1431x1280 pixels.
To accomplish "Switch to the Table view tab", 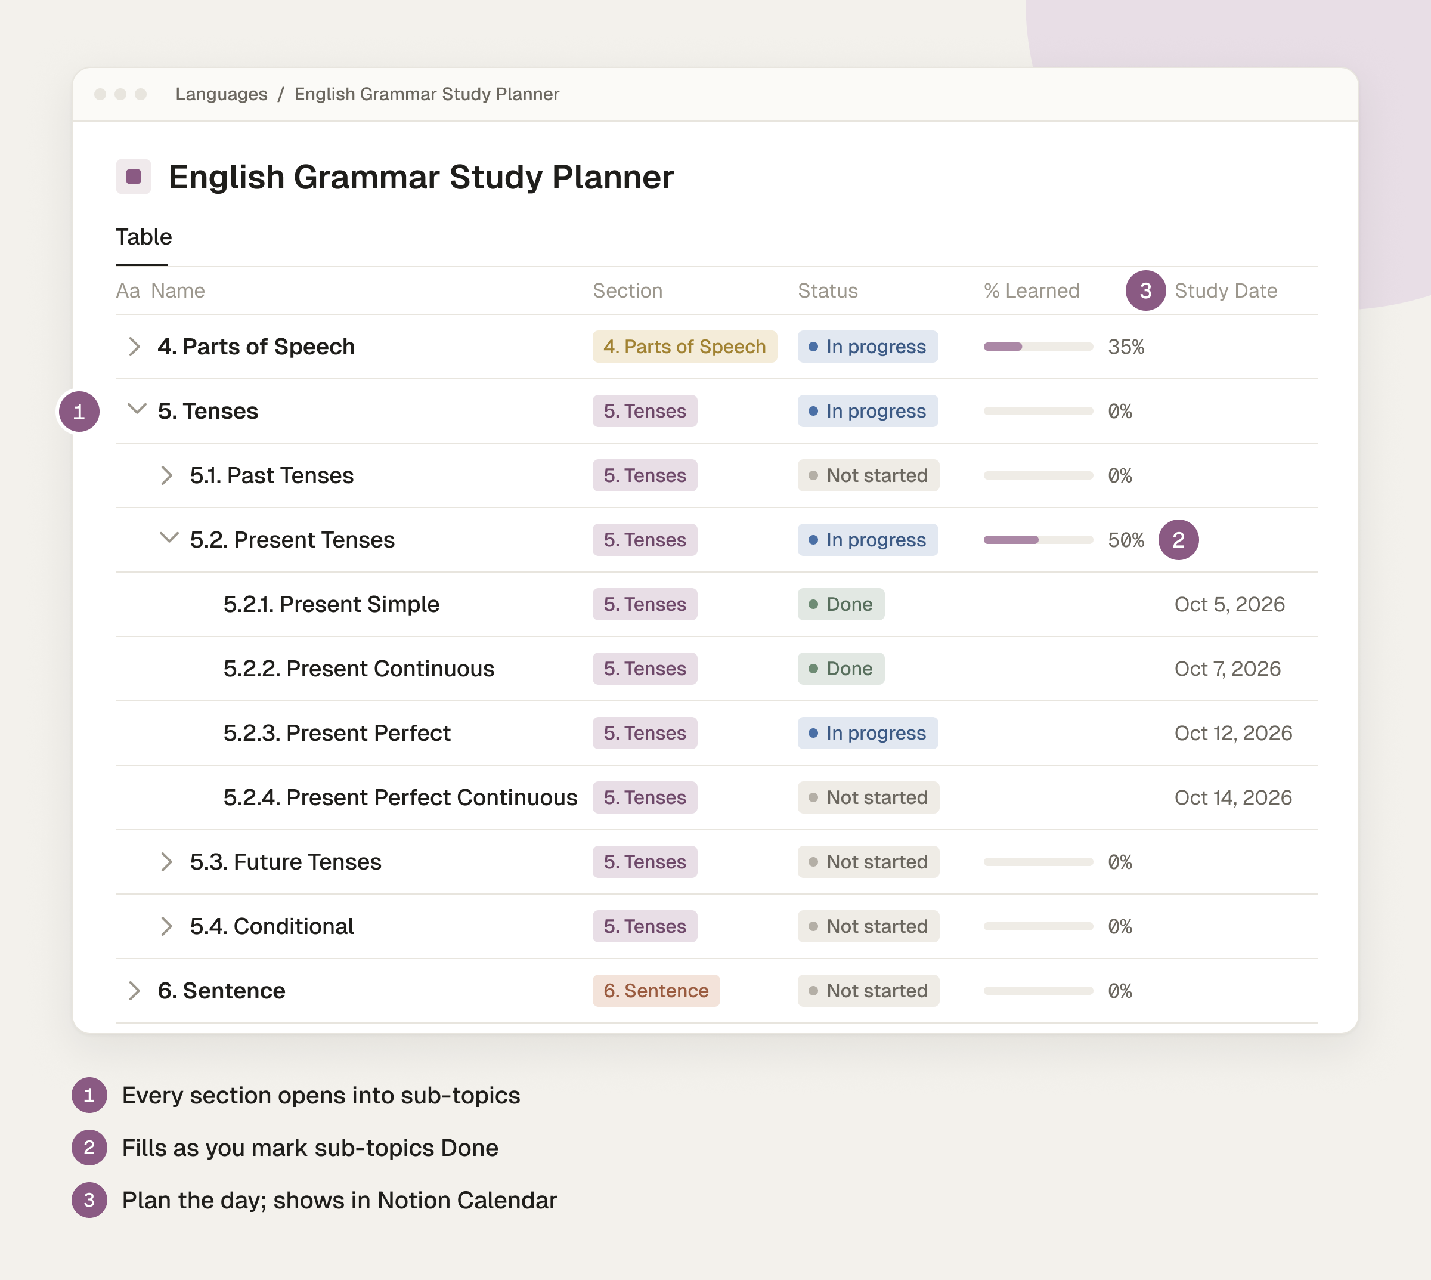I will pos(144,237).
